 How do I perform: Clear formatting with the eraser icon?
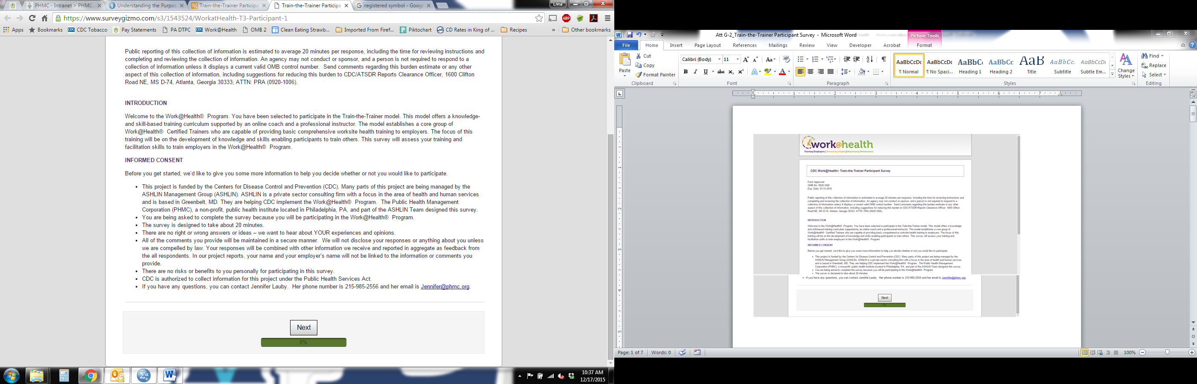point(786,59)
